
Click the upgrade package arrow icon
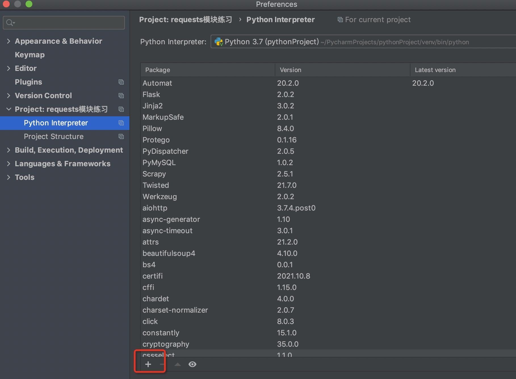coord(178,364)
